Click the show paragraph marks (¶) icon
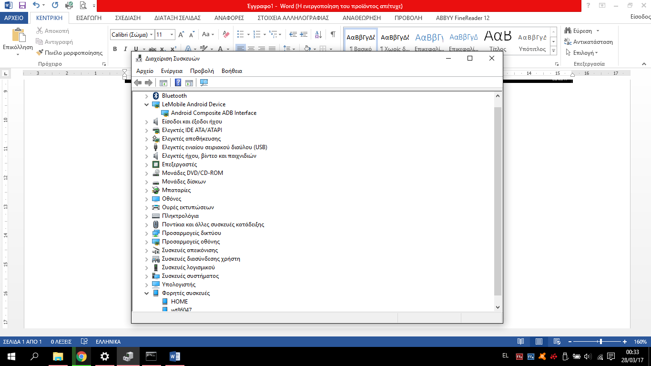Screen dimensions: 651x366 (333, 34)
